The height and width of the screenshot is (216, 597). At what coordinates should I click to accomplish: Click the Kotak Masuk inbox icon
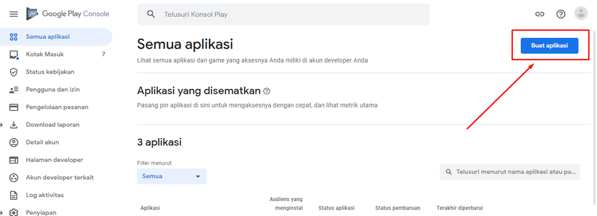(x=14, y=55)
